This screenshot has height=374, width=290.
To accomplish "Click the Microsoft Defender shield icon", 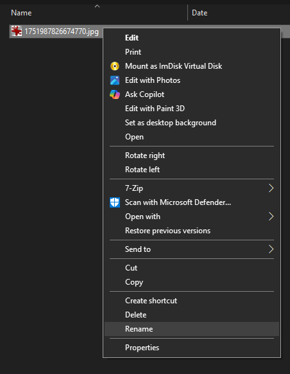I will pos(115,202).
